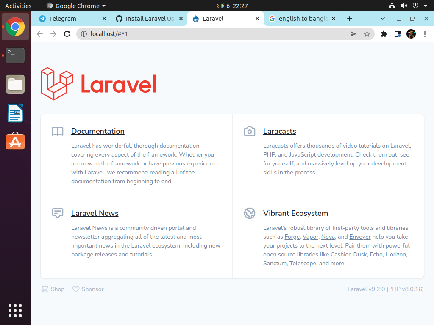This screenshot has height=325, width=434.
Task: Select the Laravel tab
Action: point(225,19)
